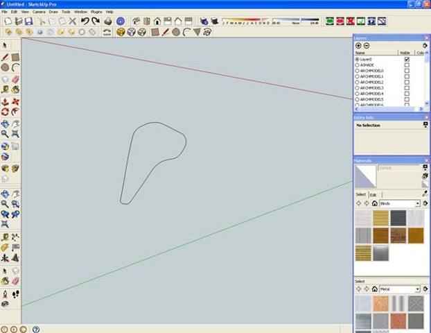
Task: Set ARCHMODEL0 as active layer radio
Action: coord(357,71)
